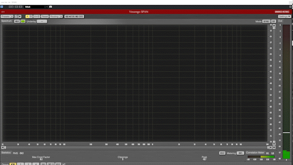Toggle the spectrum HOLD button

[x=17, y=22]
